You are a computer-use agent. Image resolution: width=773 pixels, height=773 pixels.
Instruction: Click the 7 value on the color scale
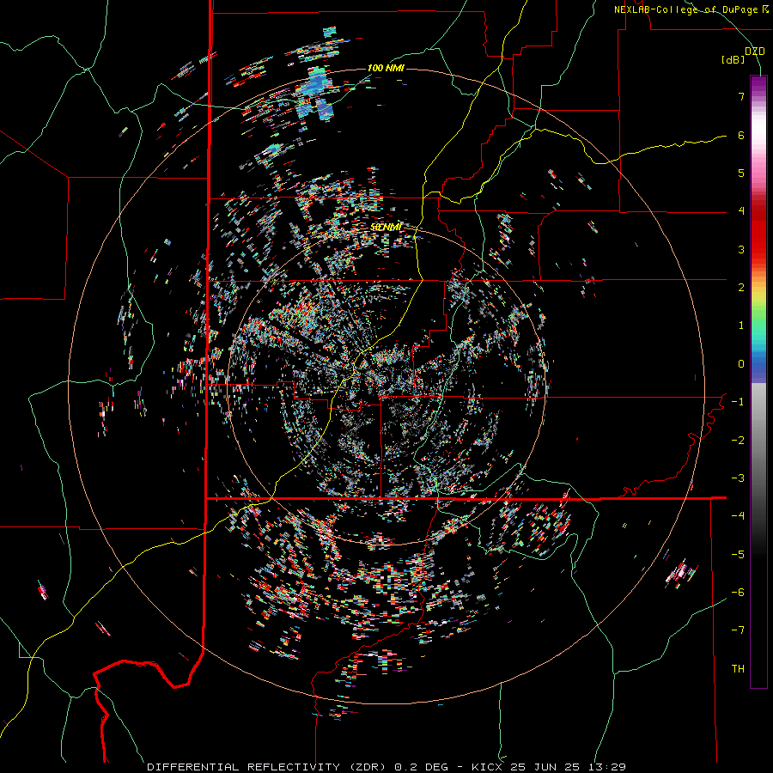coord(741,96)
